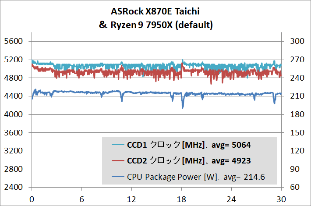Click left axis label 3200
The width and height of the screenshot is (311, 206).
coord(14,151)
